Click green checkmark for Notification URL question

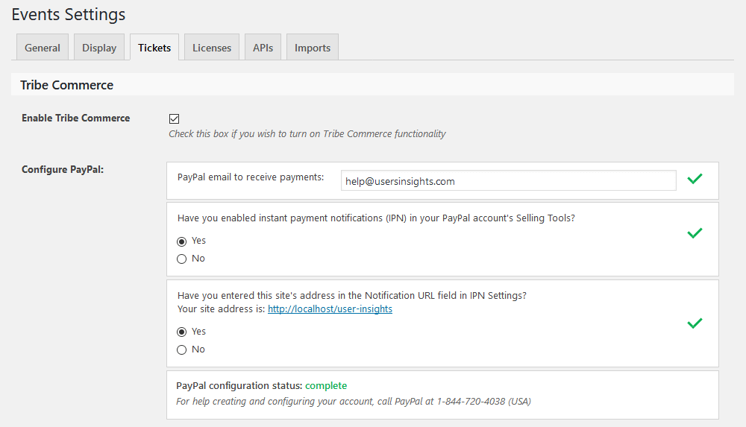(x=695, y=323)
